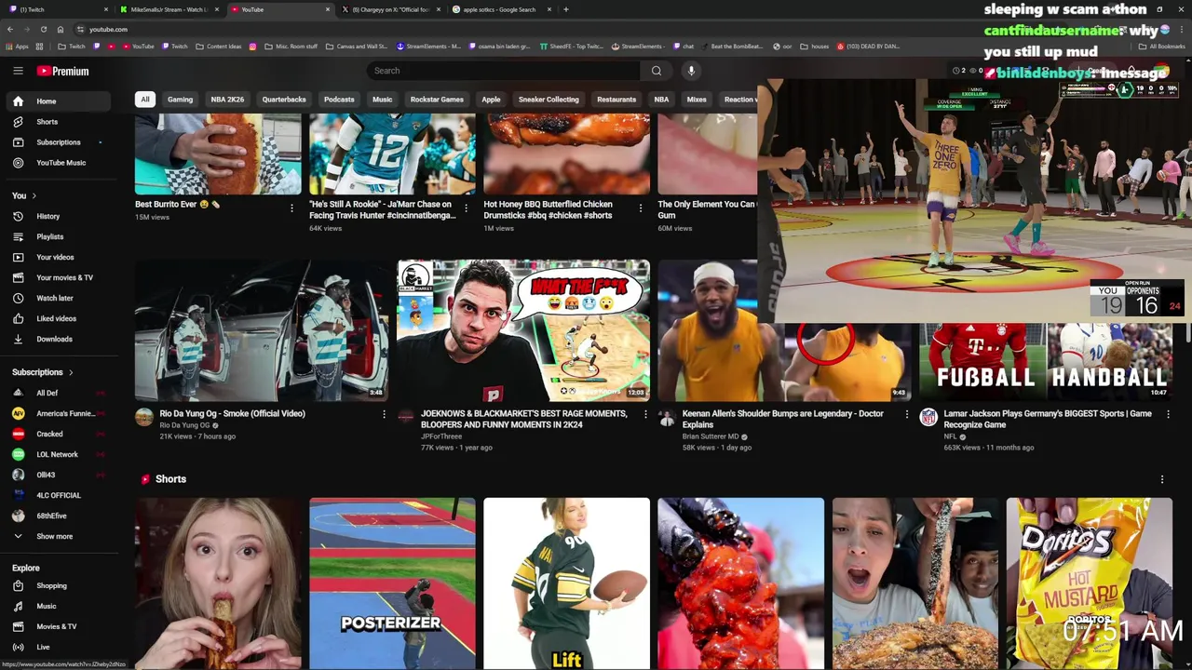This screenshot has height=670, width=1192.
Task: Click the search magnifier button
Action: click(657, 71)
